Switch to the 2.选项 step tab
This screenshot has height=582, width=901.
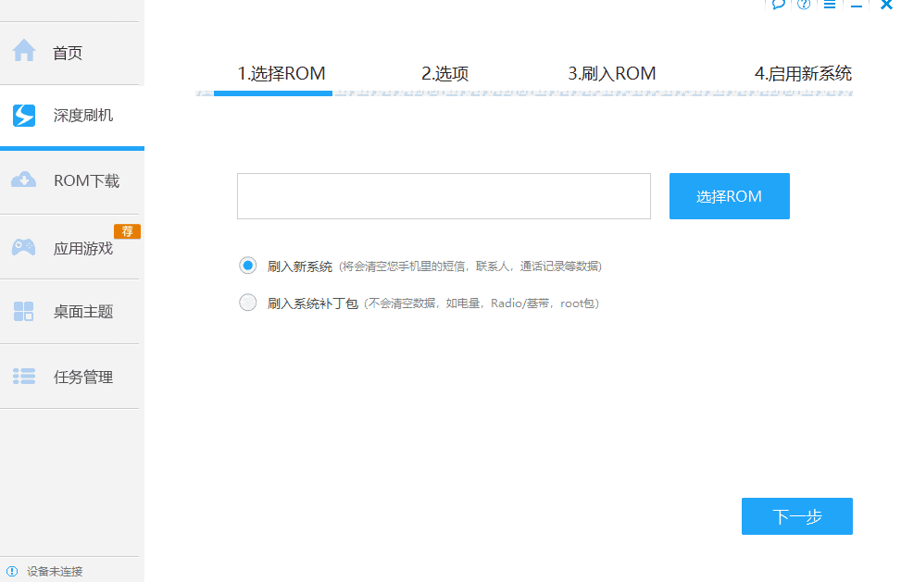(x=443, y=73)
